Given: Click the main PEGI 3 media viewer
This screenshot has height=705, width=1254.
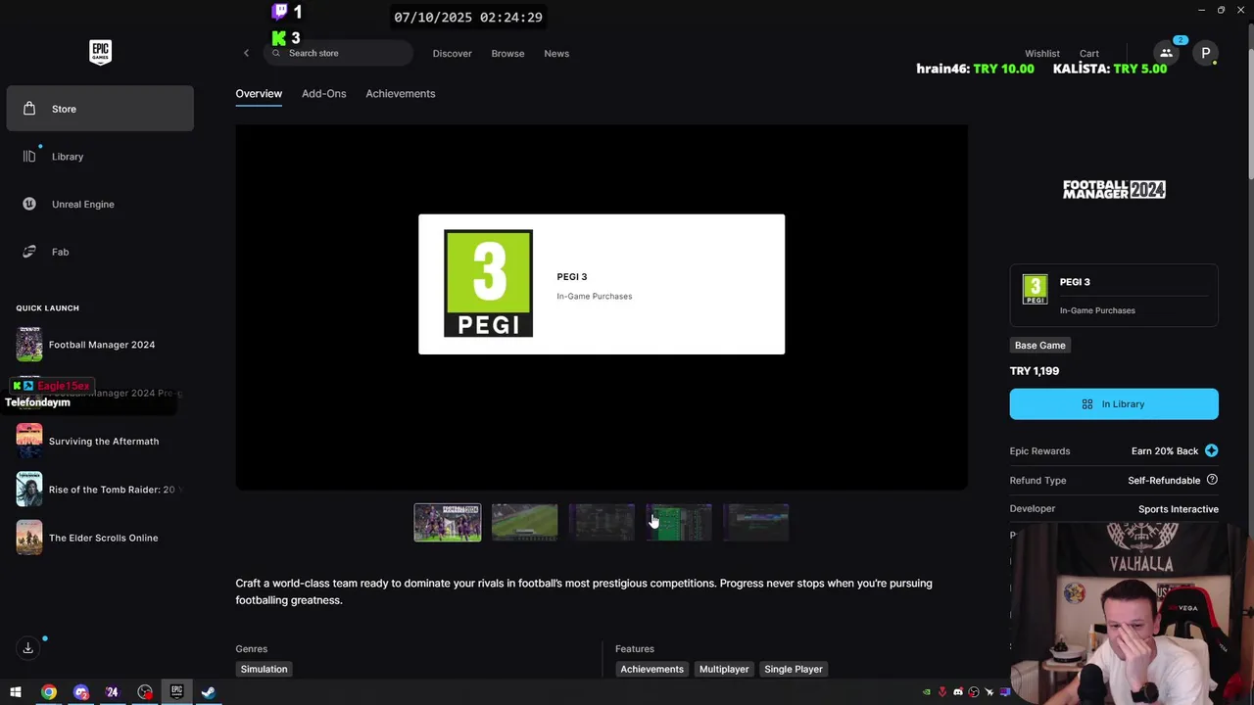Looking at the screenshot, I should pos(602,306).
